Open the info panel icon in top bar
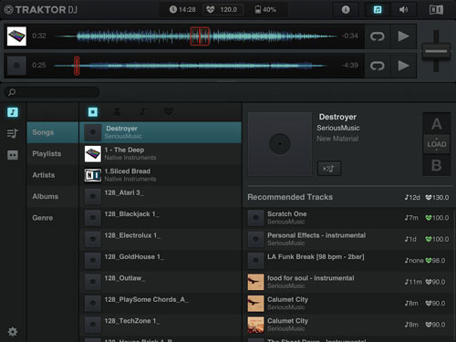Viewport: 456px width, 342px height. click(x=346, y=10)
